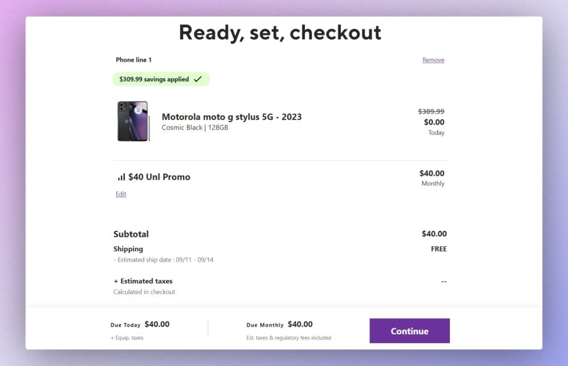
Task: Click the Estimated ship date text
Action: (165, 260)
